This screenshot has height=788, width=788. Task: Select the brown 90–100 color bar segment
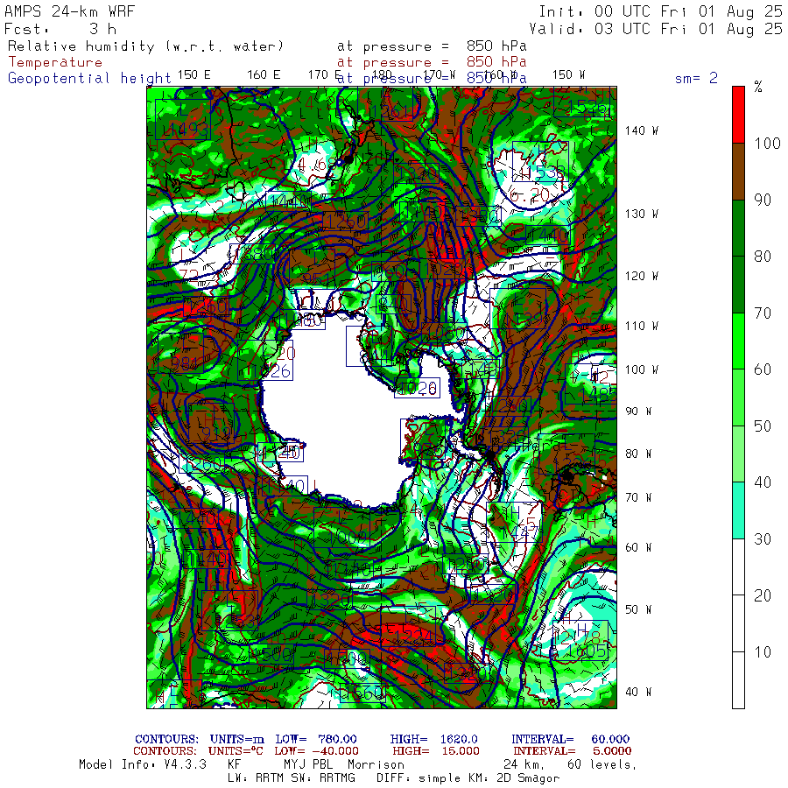click(738, 172)
